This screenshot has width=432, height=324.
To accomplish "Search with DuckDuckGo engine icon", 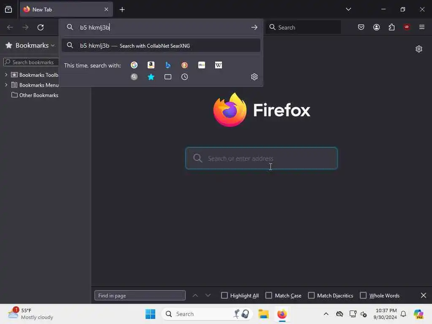I will 185,65.
